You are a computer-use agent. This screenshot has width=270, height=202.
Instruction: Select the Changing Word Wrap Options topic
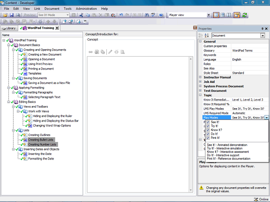(52, 125)
